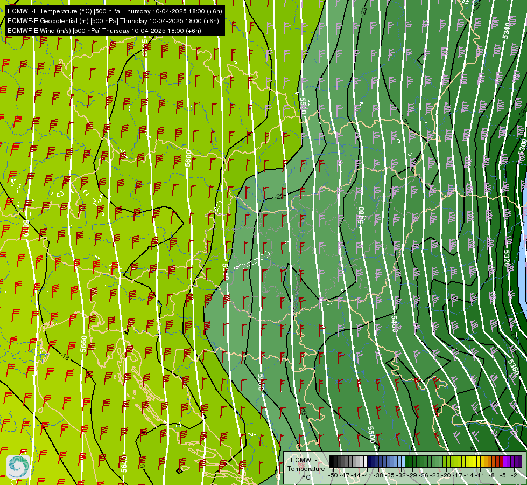This screenshot has height=485, width=527.
Task: Click the -2 legend tick label
Action: tap(514, 476)
